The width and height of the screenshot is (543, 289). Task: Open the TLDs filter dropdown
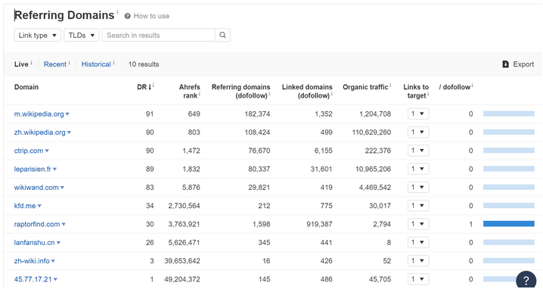82,35
